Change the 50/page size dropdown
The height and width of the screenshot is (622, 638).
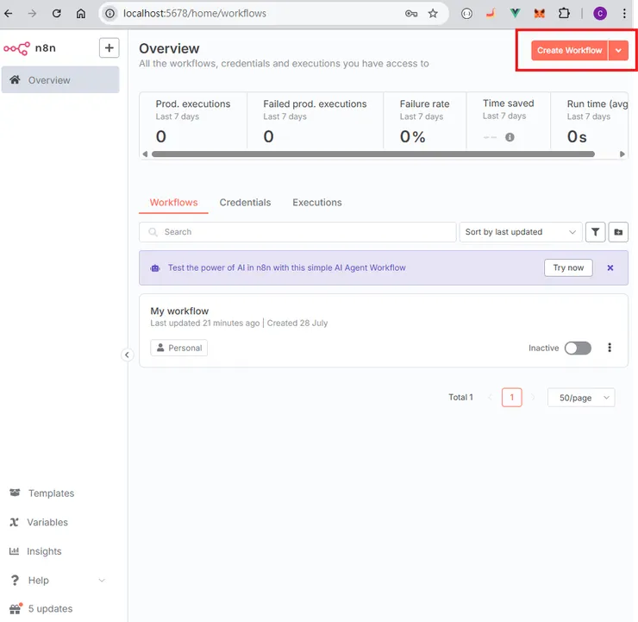(581, 398)
